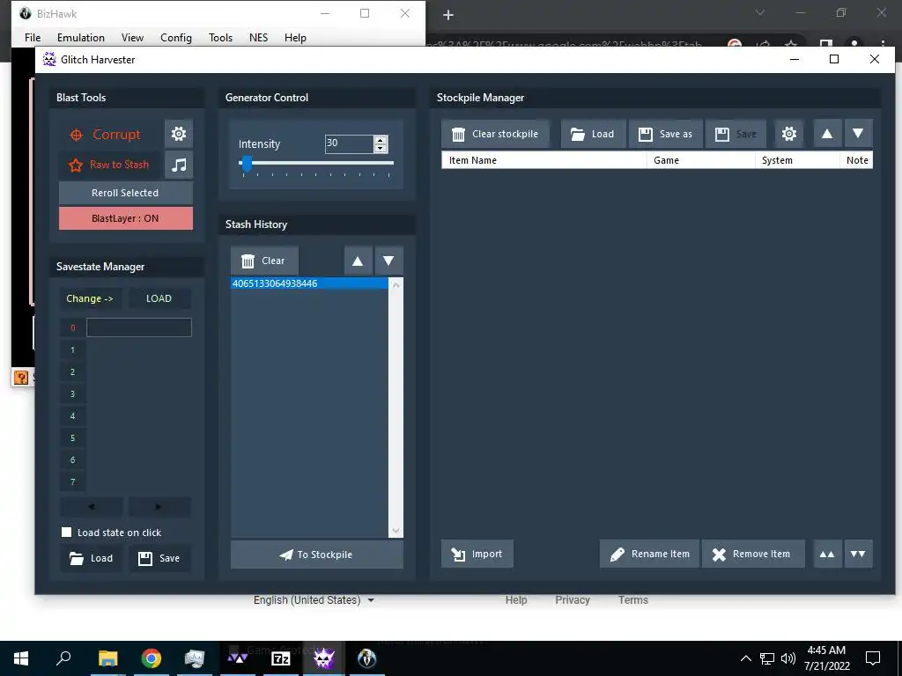Move stockpile item up double-arrow
The height and width of the screenshot is (676, 902).
[x=827, y=555]
